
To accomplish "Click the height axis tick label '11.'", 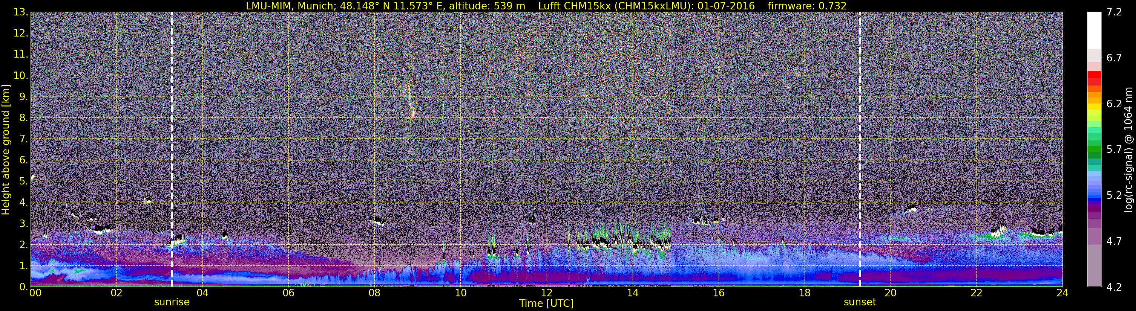I will [x=21, y=54].
